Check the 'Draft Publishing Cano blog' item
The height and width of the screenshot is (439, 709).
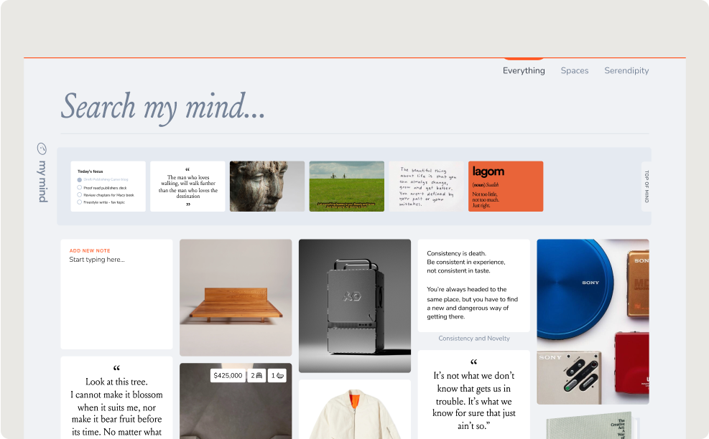(80, 180)
